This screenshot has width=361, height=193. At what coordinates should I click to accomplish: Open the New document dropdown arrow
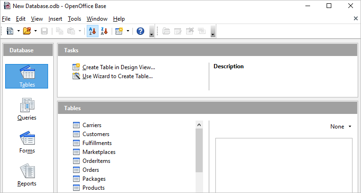pyautogui.click(x=18, y=31)
